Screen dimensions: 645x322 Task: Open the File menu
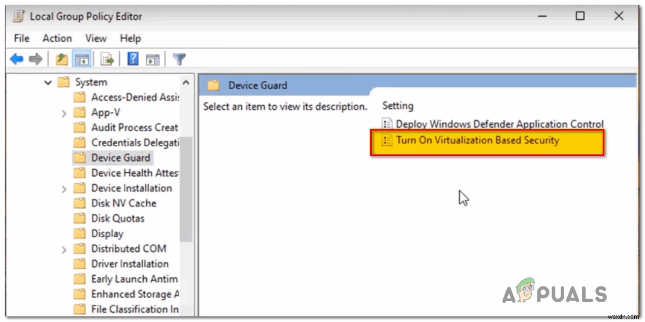(21, 38)
